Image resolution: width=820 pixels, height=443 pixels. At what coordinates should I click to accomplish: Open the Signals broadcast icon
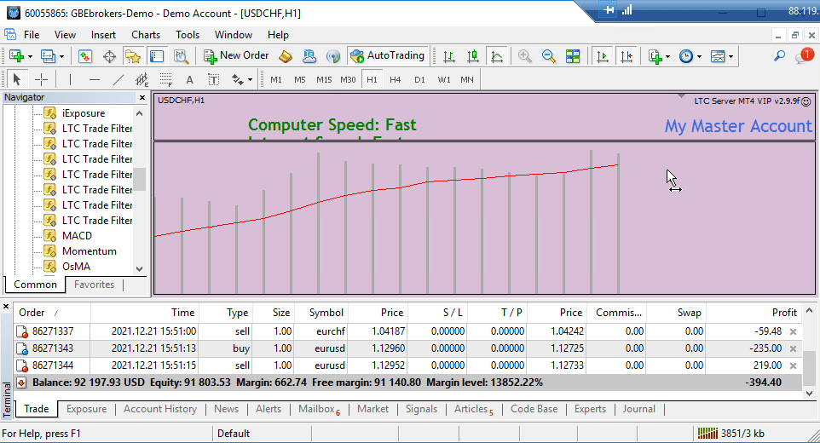(x=332, y=56)
